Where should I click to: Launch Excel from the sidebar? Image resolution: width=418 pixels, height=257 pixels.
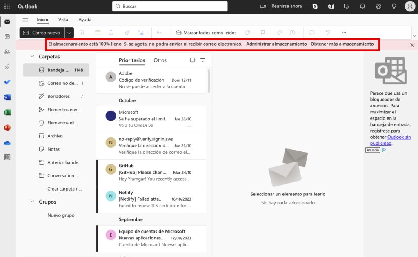(x=7, y=113)
